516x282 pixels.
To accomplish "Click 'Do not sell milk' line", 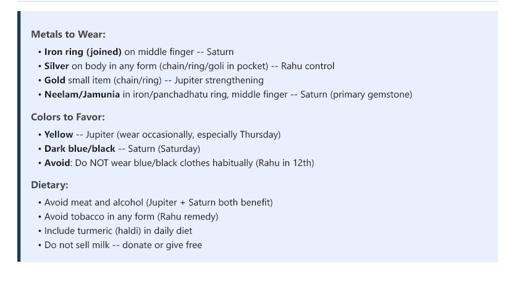I will click(123, 245).
